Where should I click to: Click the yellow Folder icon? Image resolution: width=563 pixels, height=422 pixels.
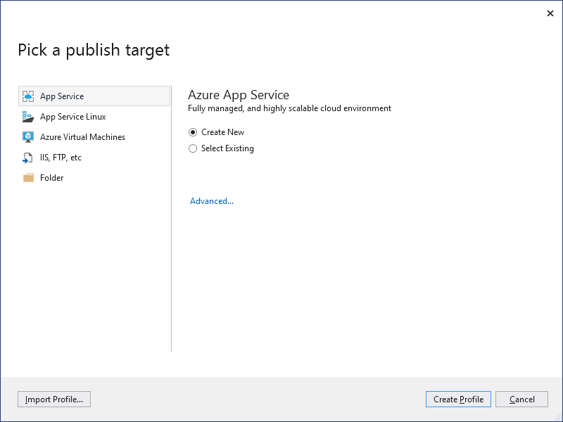tap(28, 178)
